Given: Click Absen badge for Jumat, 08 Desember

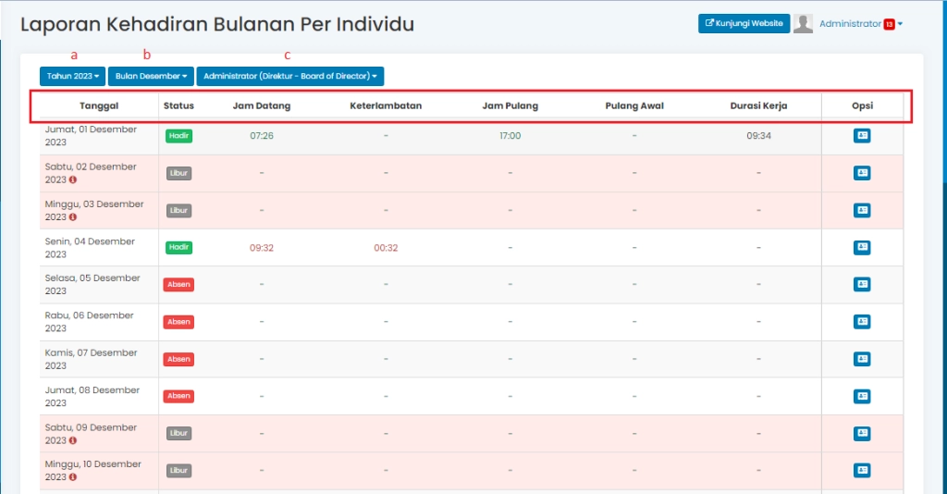Looking at the screenshot, I should [x=178, y=396].
